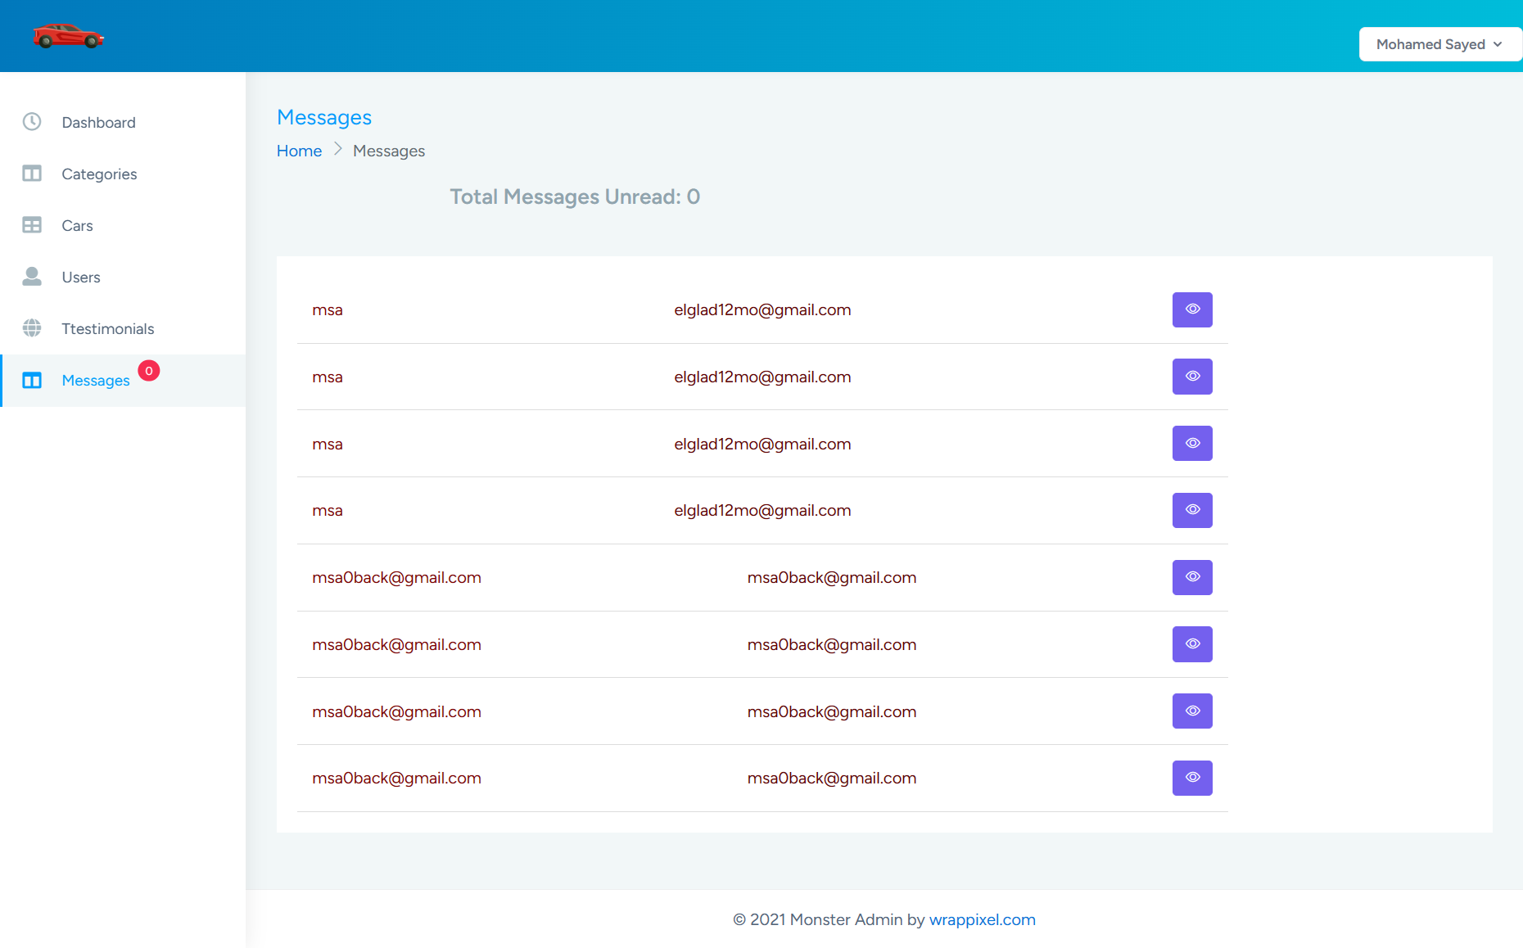The image size is (1523, 948).
Task: View last msa0back message with eye button
Action: (1192, 778)
